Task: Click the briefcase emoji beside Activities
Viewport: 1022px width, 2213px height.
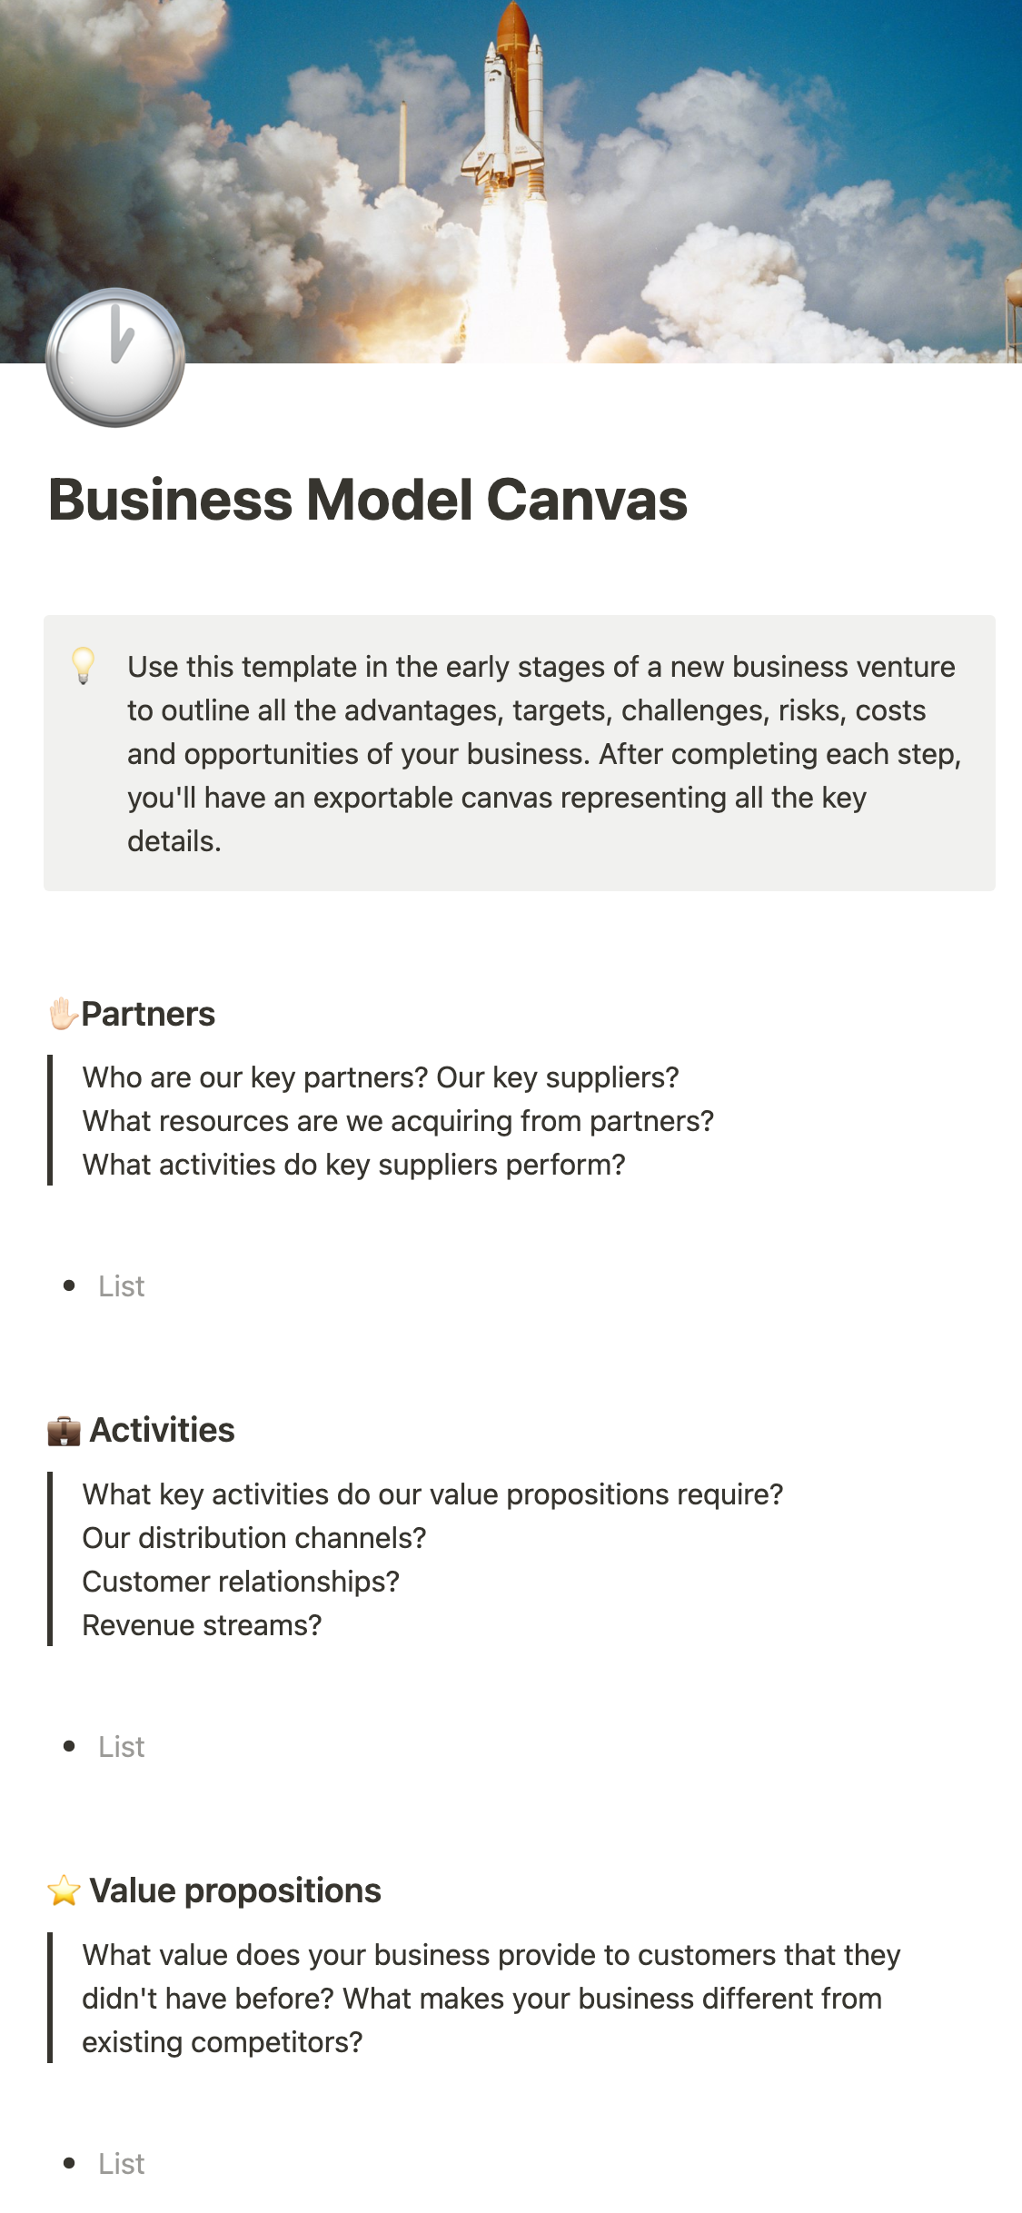Action: point(64,1431)
